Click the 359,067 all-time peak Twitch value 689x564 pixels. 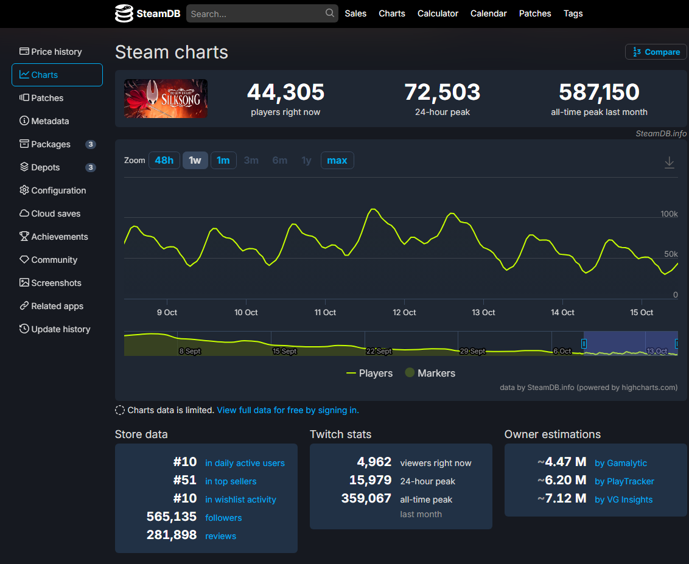coord(366,498)
